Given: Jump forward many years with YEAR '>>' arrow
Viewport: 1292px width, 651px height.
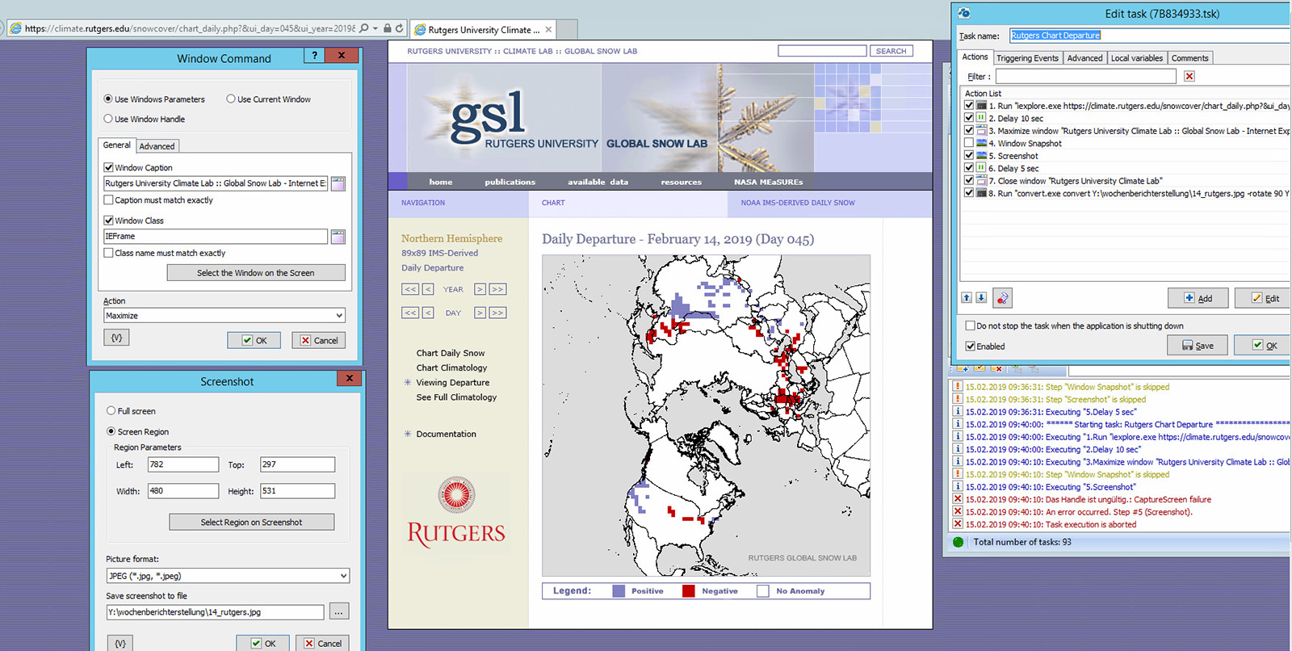Looking at the screenshot, I should (x=497, y=289).
